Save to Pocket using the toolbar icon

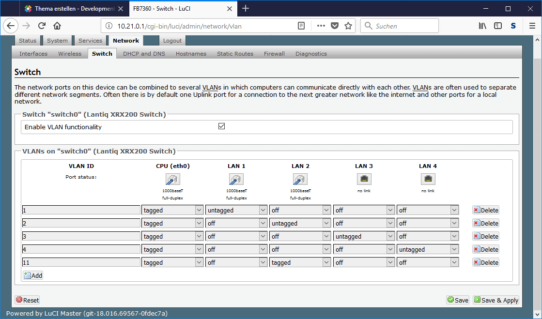click(x=334, y=26)
